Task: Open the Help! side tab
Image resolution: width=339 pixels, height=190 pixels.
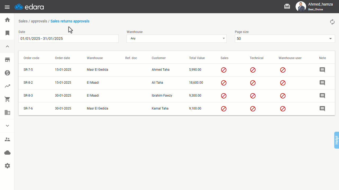Action: pos(337,140)
